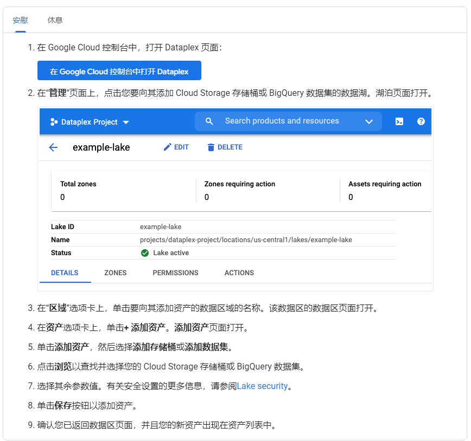Expand the Dataplex Project dropdown arrow
This screenshot has width=471, height=441.
(x=126, y=122)
